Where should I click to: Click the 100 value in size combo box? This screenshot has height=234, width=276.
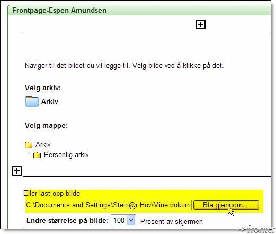[x=119, y=220]
